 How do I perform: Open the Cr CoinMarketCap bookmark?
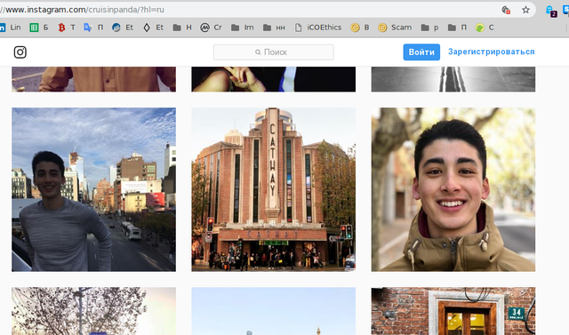(x=211, y=28)
